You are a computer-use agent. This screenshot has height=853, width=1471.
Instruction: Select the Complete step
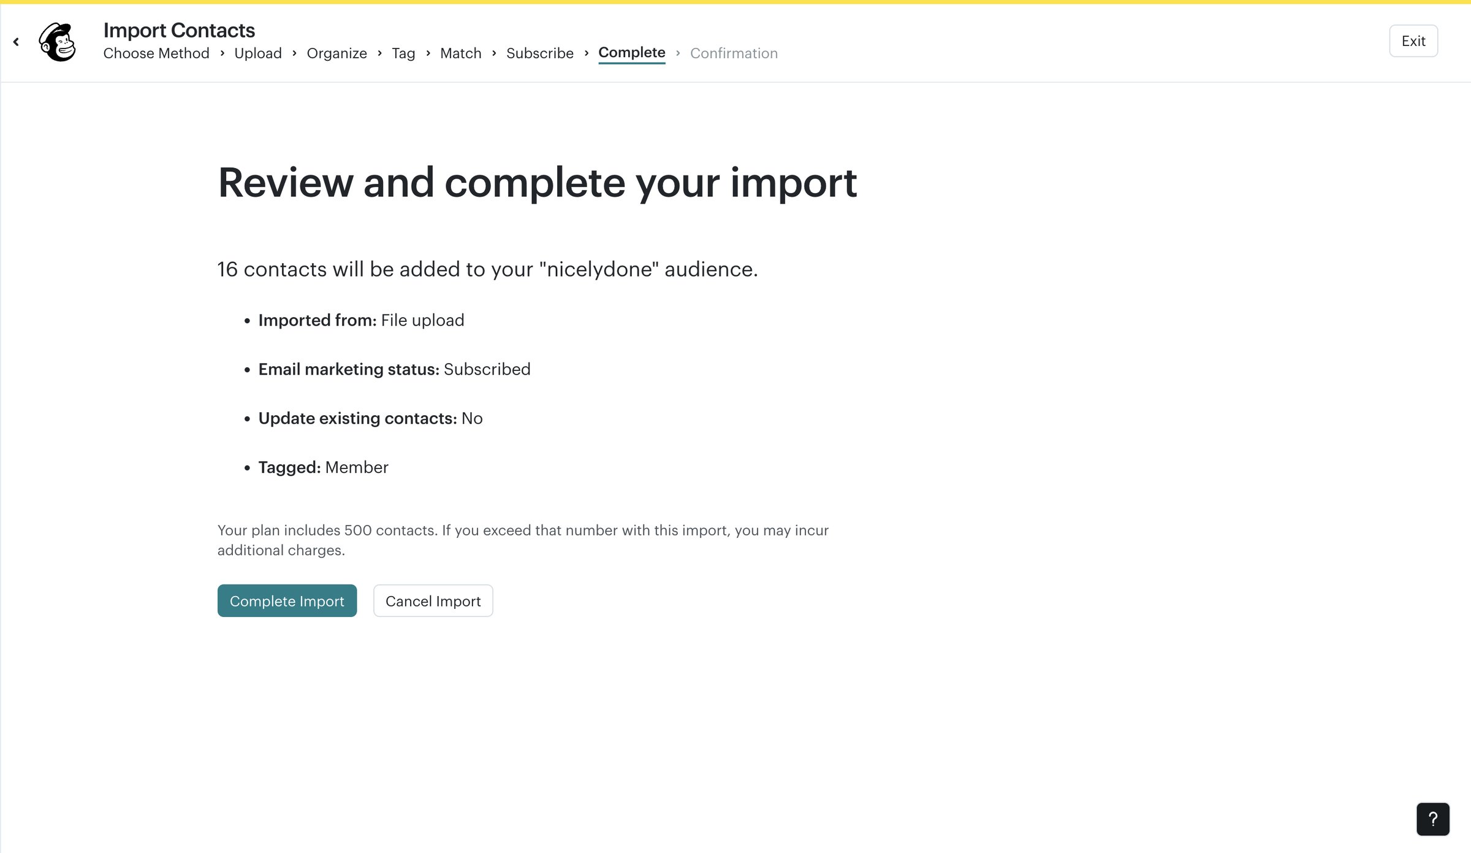tap(632, 53)
